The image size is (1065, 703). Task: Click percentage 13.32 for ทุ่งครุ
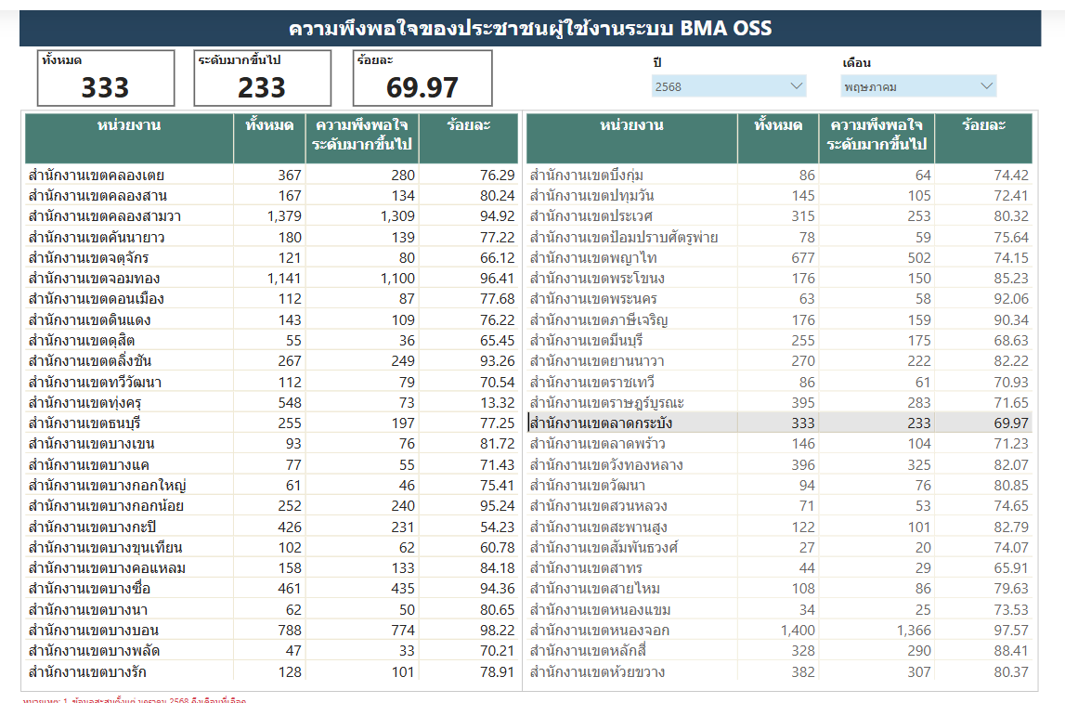497,403
